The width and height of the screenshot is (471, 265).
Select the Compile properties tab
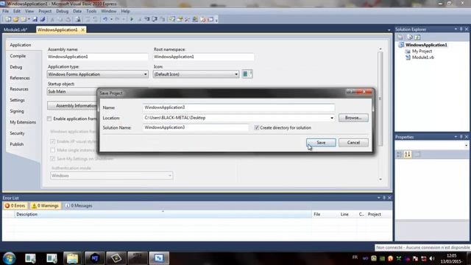[18, 56]
